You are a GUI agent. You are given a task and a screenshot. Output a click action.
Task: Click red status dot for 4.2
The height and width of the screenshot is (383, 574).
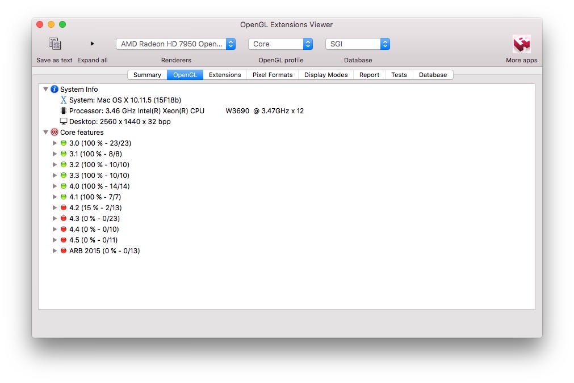coord(64,207)
